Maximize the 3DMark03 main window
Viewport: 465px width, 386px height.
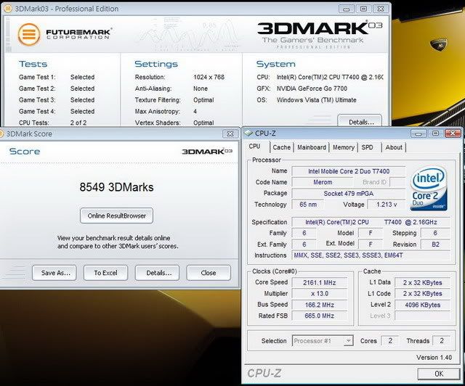point(363,9)
